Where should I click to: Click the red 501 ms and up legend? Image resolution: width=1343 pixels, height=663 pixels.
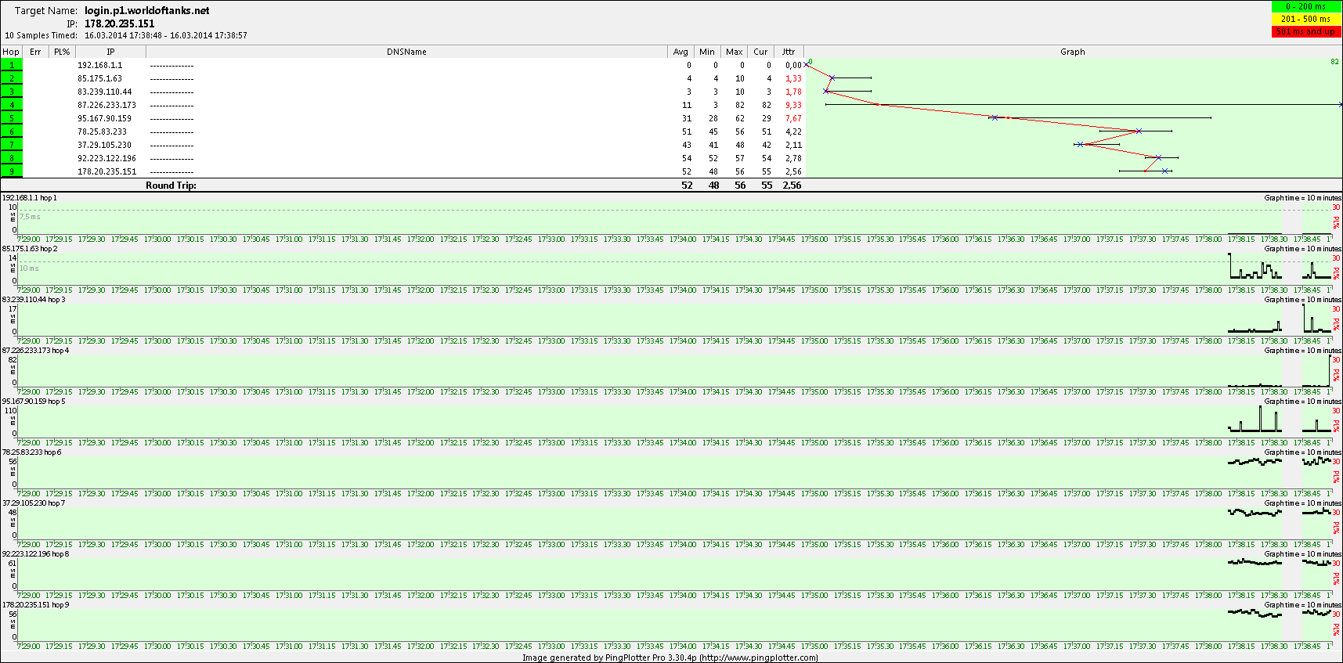(1306, 31)
